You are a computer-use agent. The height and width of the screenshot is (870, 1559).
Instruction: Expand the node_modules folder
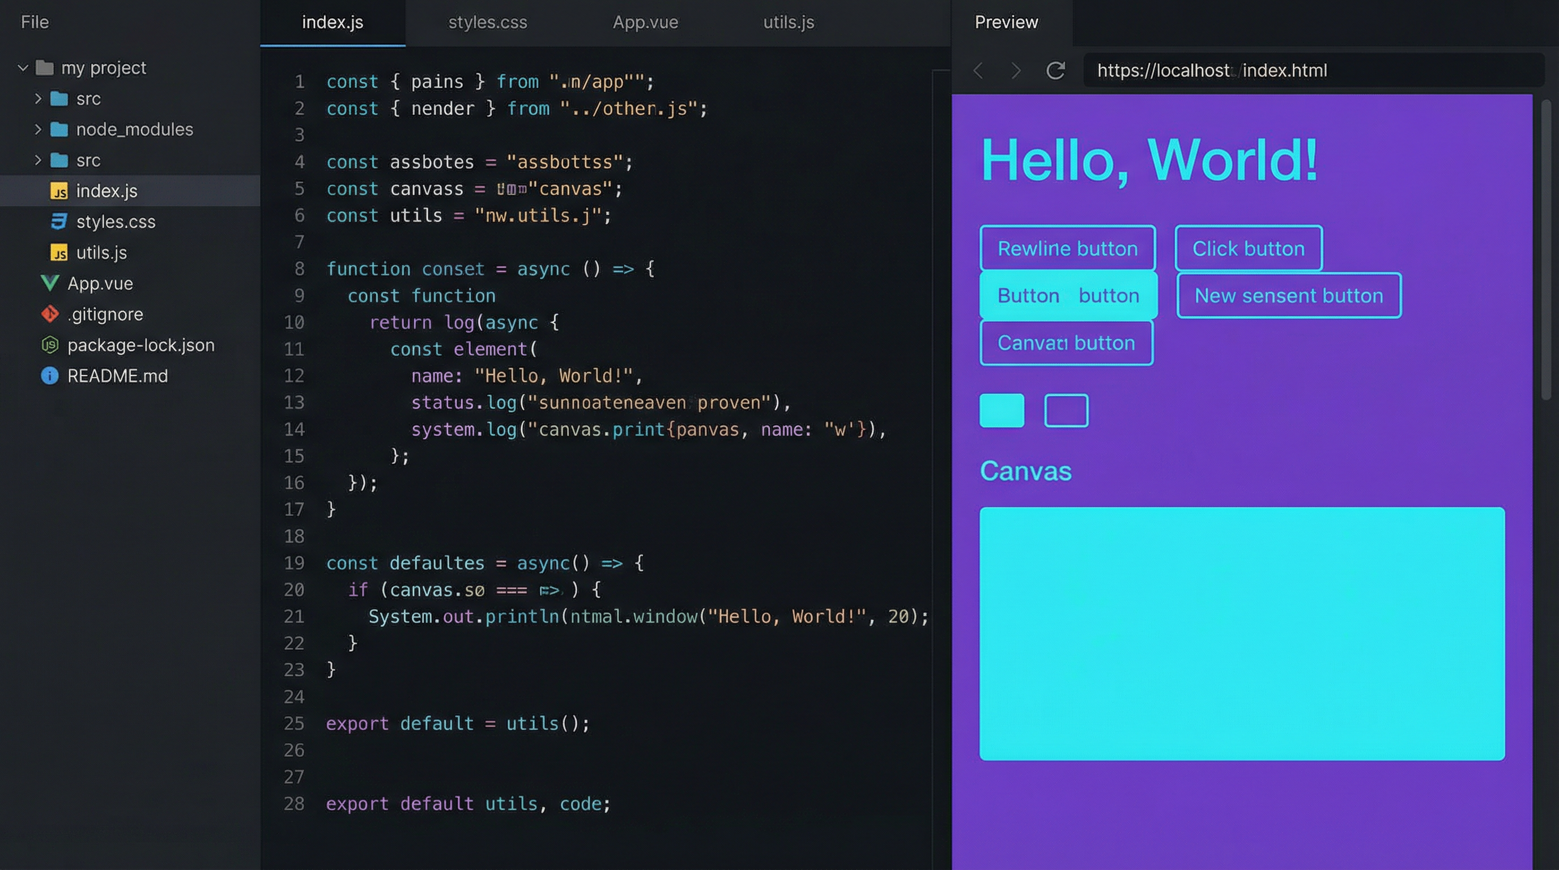(x=39, y=130)
